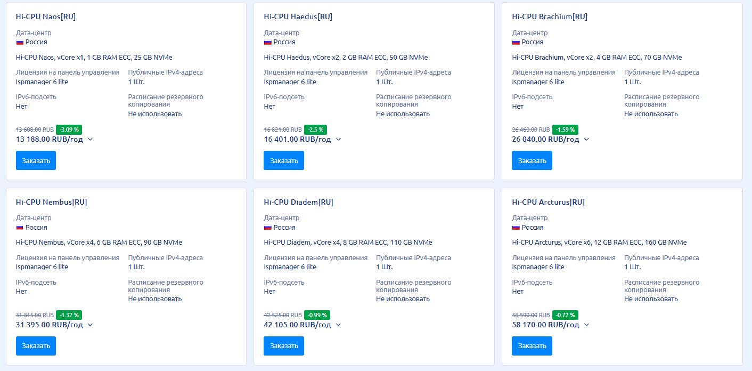Open the 42 105.00 RUB/год period selector
This screenshot has width=752, height=371.
coord(338,325)
